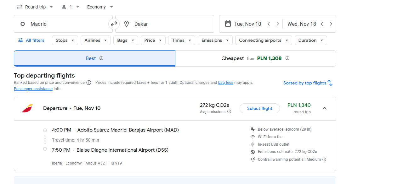Viewport: 409px width, 184px height.
Task: Open the Connecting airports filter
Action: (x=264, y=40)
